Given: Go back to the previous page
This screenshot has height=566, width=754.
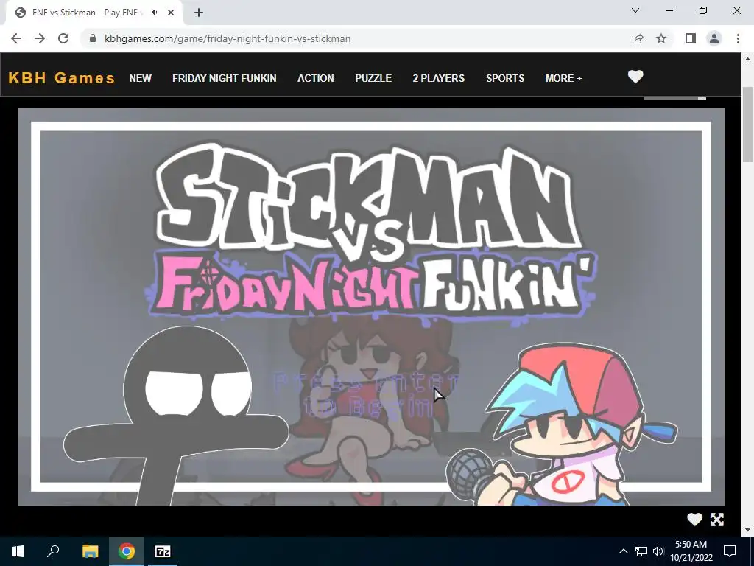Looking at the screenshot, I should pyautogui.click(x=16, y=38).
